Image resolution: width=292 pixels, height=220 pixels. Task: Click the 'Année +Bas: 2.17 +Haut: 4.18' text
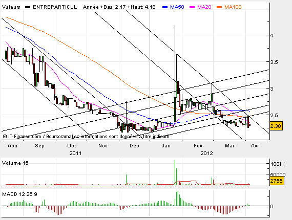(119, 7)
